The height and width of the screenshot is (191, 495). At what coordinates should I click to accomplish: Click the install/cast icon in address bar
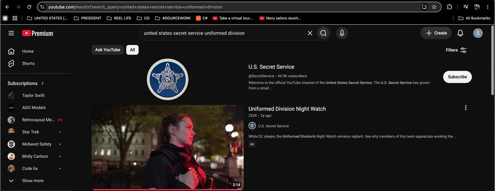(424, 7)
